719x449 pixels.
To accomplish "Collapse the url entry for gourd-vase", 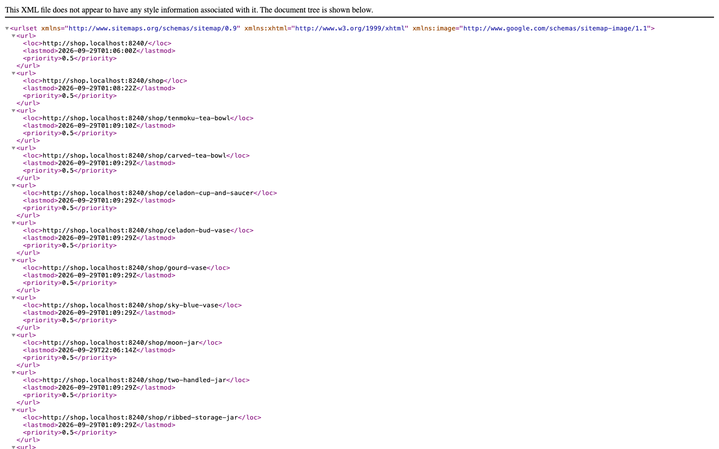I will coord(13,260).
